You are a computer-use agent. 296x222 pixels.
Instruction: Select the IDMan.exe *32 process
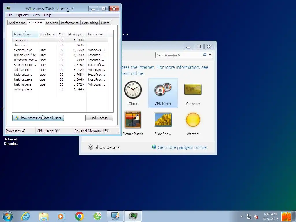pyautogui.click(x=60, y=55)
